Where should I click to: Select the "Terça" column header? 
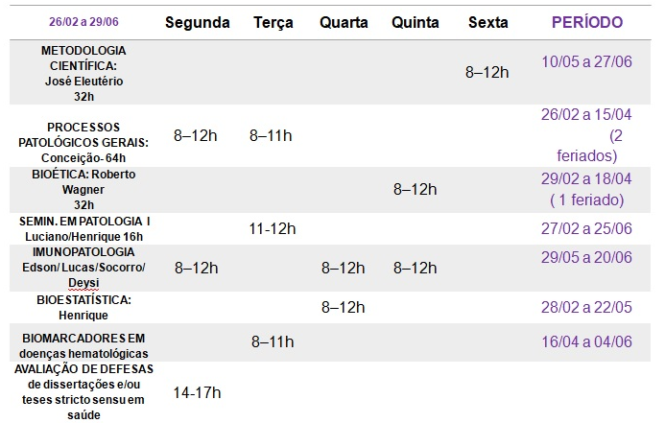tap(273, 22)
